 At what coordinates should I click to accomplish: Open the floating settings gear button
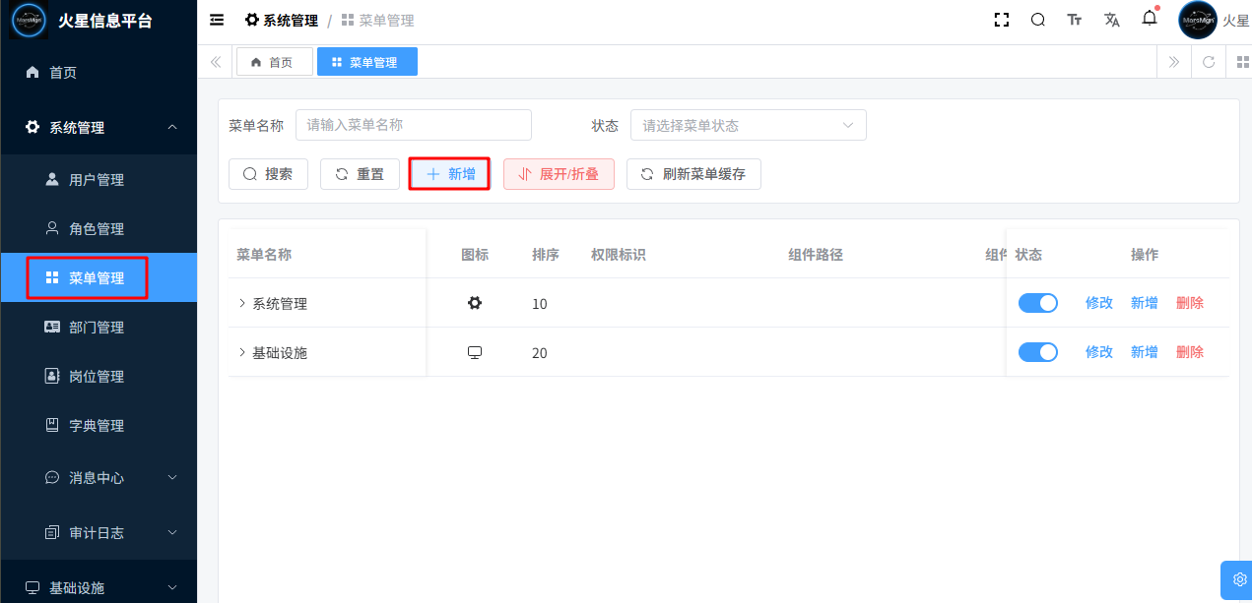click(1239, 579)
